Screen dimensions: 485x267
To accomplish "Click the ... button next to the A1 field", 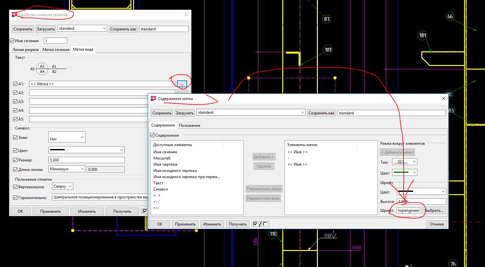I will pyautogui.click(x=182, y=84).
